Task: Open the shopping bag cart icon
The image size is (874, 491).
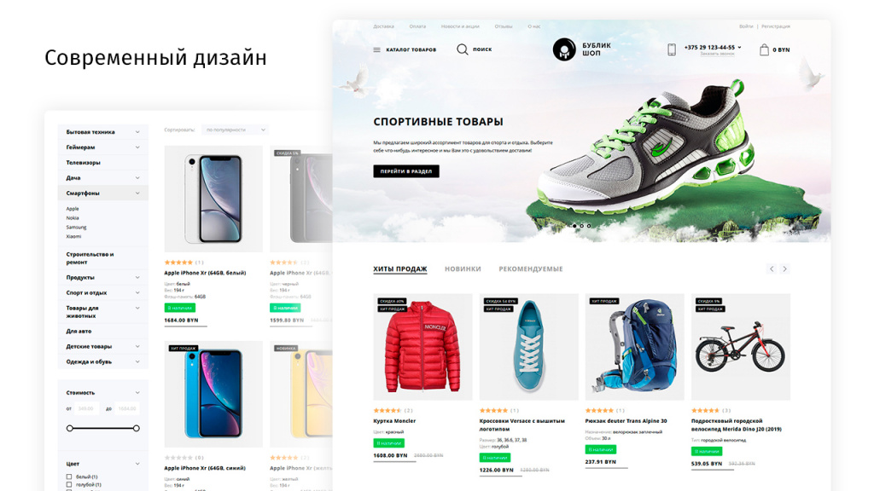Action: (x=764, y=49)
